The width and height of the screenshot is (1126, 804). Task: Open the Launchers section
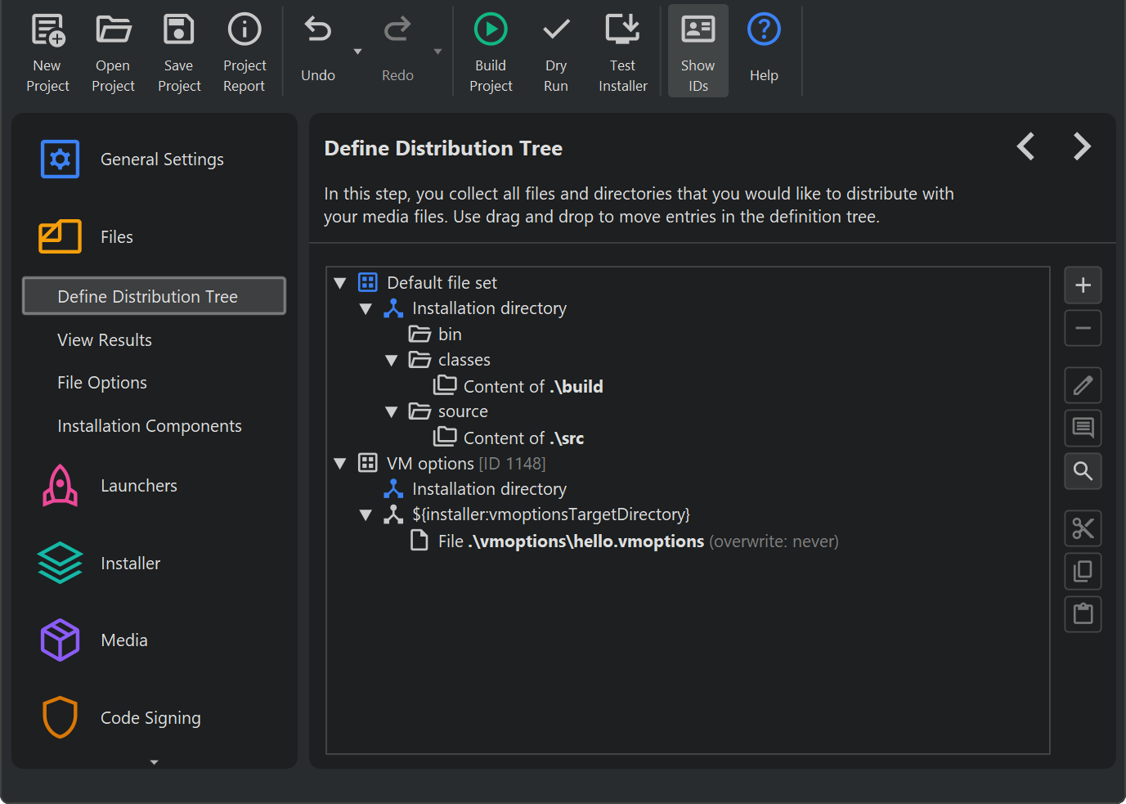pos(138,486)
